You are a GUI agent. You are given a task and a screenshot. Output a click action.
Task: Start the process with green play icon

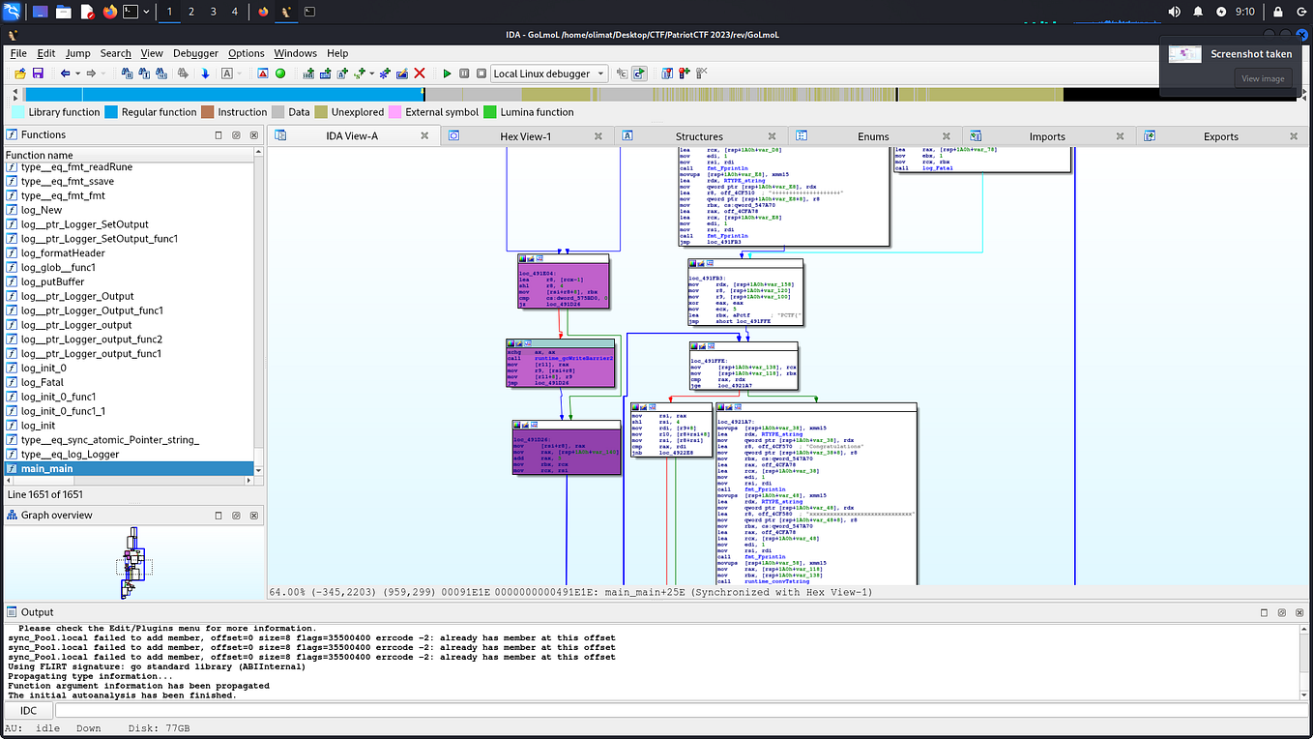[x=447, y=74]
